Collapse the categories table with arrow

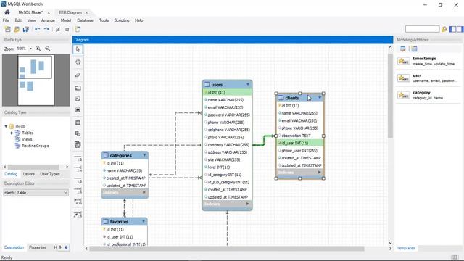tap(144, 155)
